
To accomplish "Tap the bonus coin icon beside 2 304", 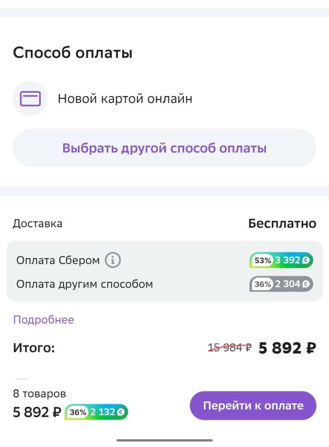I will point(305,284).
